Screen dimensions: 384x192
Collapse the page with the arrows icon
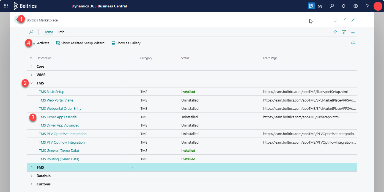[353, 20]
